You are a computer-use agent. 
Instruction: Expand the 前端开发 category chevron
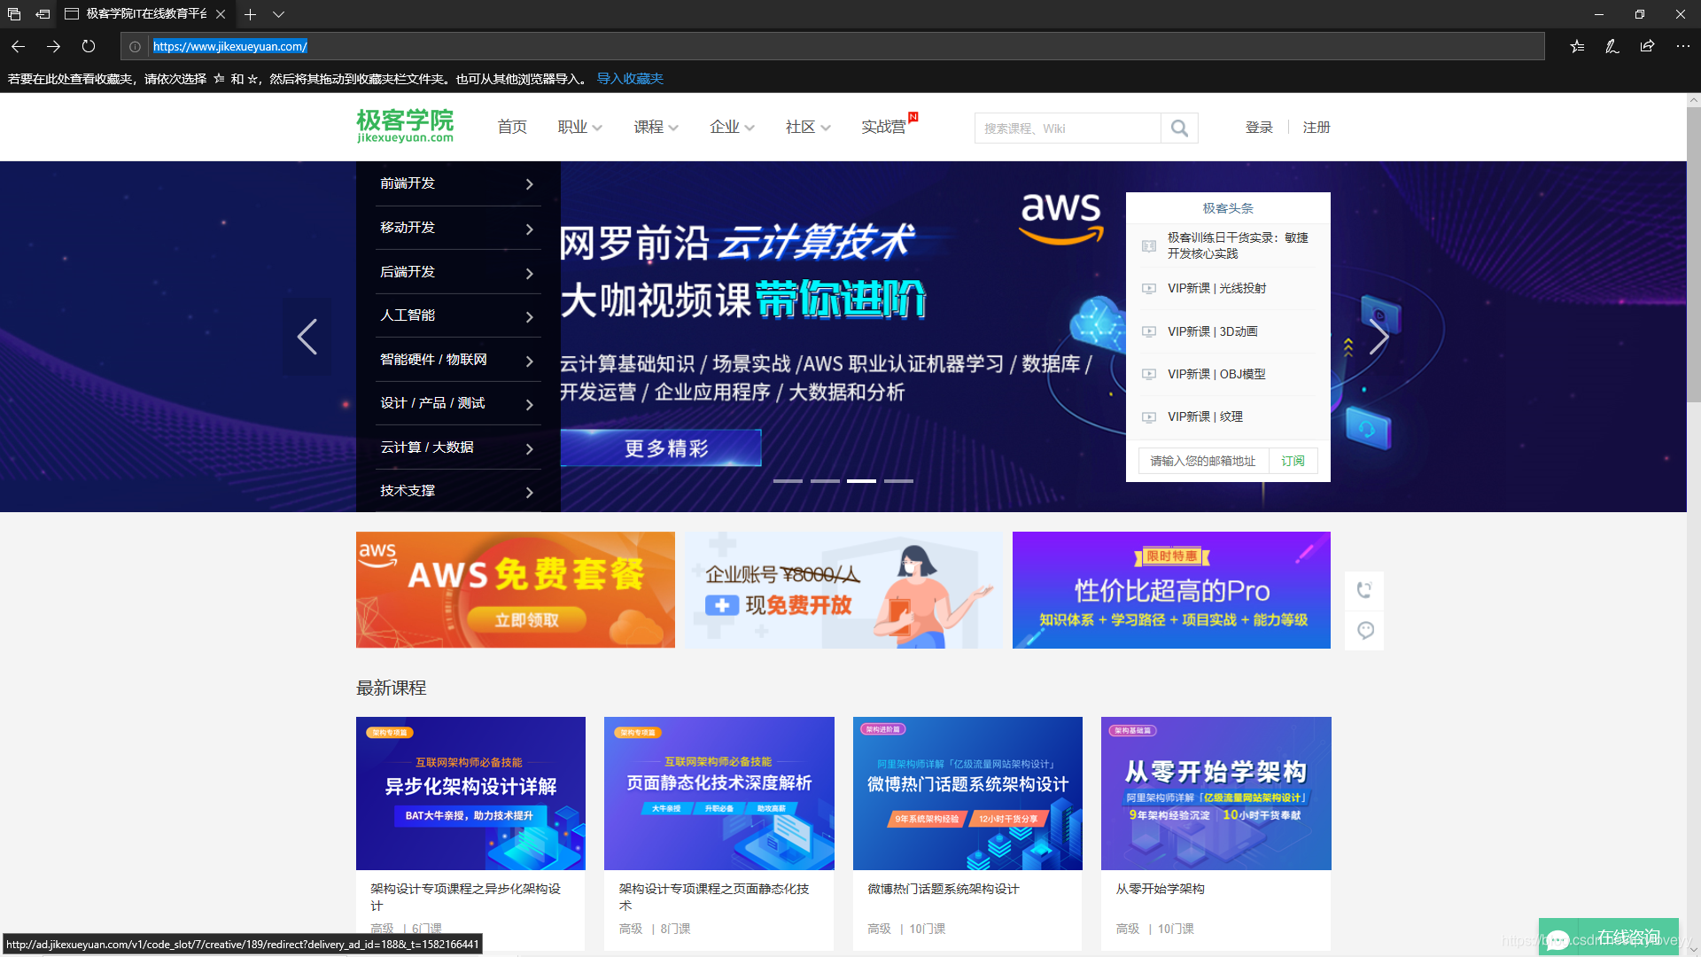pos(529,183)
